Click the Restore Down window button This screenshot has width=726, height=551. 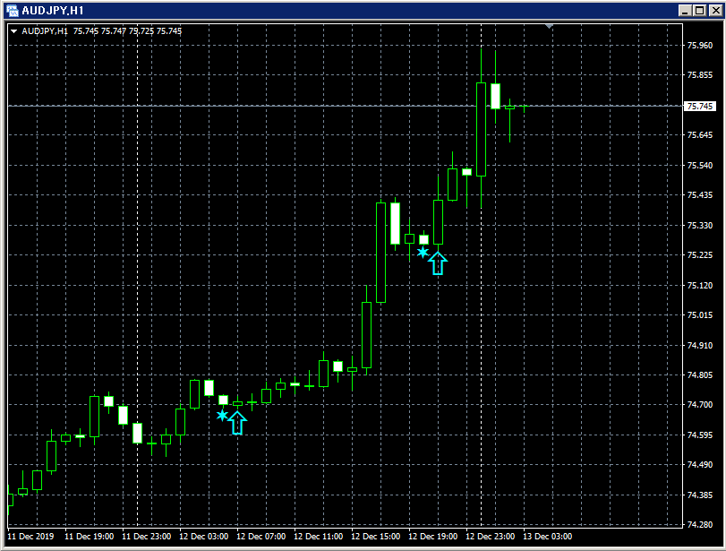pos(697,11)
